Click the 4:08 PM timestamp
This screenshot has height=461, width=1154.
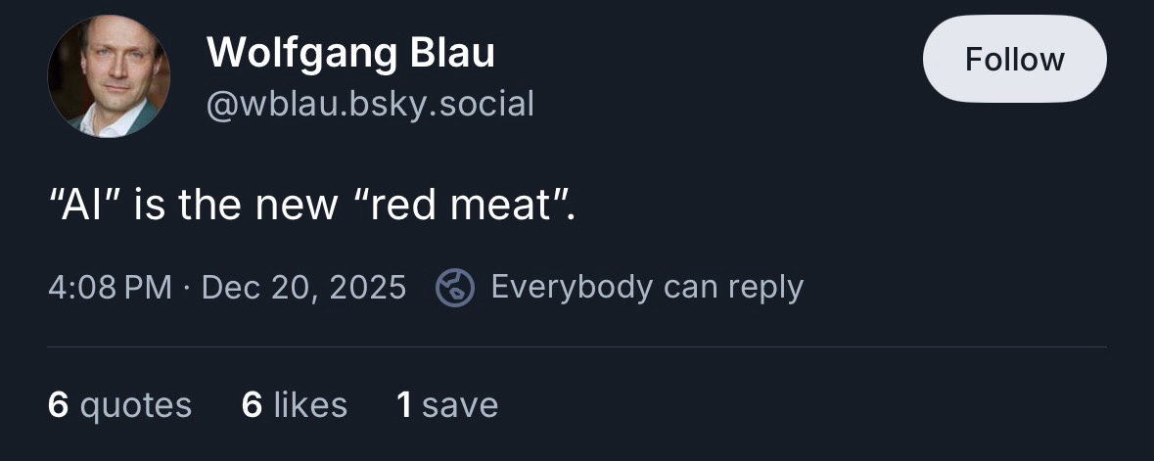click(x=109, y=288)
